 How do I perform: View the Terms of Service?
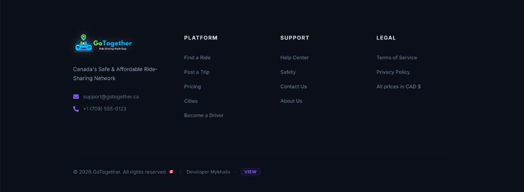click(397, 58)
